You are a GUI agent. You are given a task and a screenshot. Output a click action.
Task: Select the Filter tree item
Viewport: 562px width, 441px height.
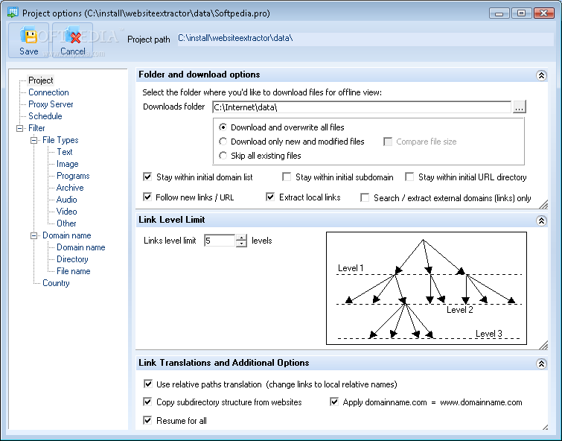pyautogui.click(x=36, y=128)
